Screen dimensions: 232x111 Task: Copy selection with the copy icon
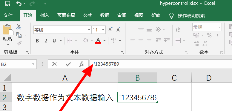[x=19, y=35]
